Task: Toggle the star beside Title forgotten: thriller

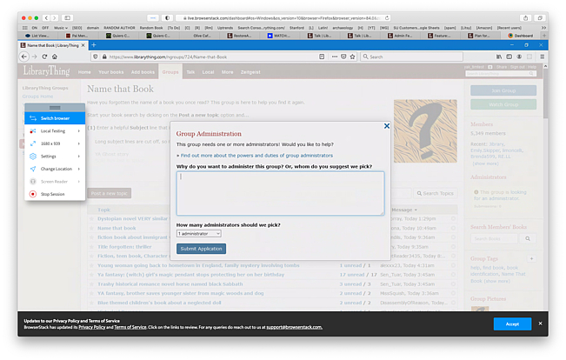Action: (x=91, y=247)
